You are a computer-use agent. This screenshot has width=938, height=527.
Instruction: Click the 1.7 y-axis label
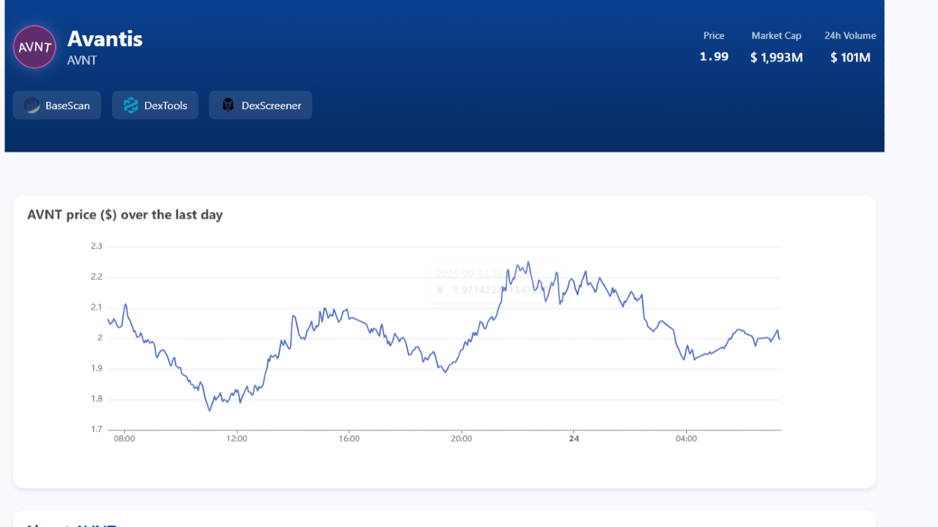[97, 430]
